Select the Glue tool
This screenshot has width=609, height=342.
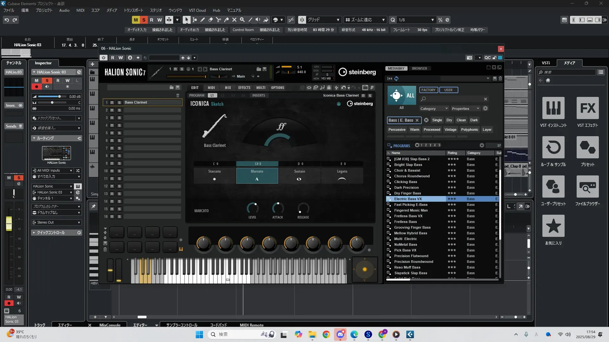226,20
